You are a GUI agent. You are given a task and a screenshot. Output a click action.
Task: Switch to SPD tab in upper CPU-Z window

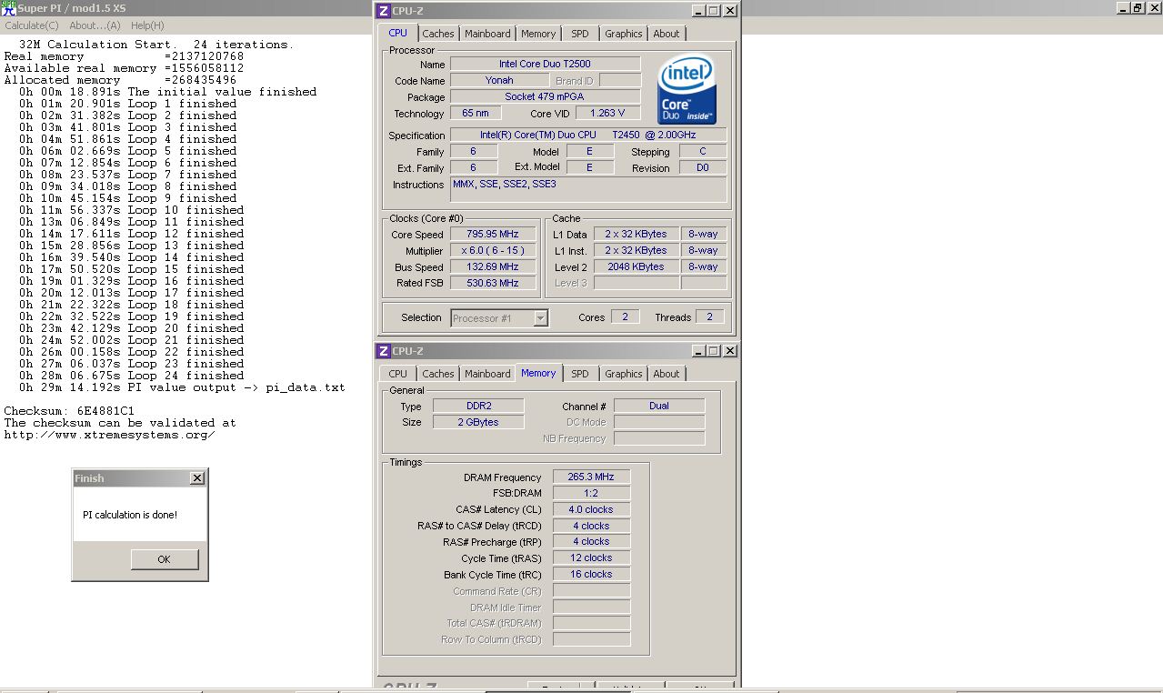(x=580, y=34)
